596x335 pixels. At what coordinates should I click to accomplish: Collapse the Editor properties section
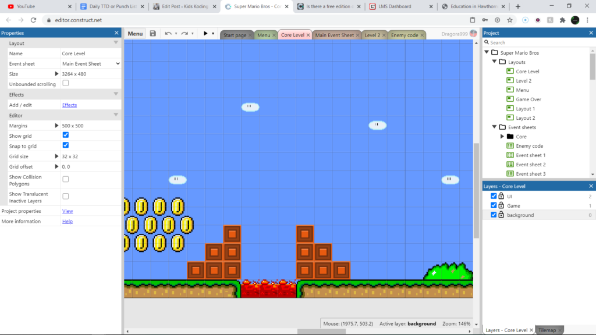(116, 115)
